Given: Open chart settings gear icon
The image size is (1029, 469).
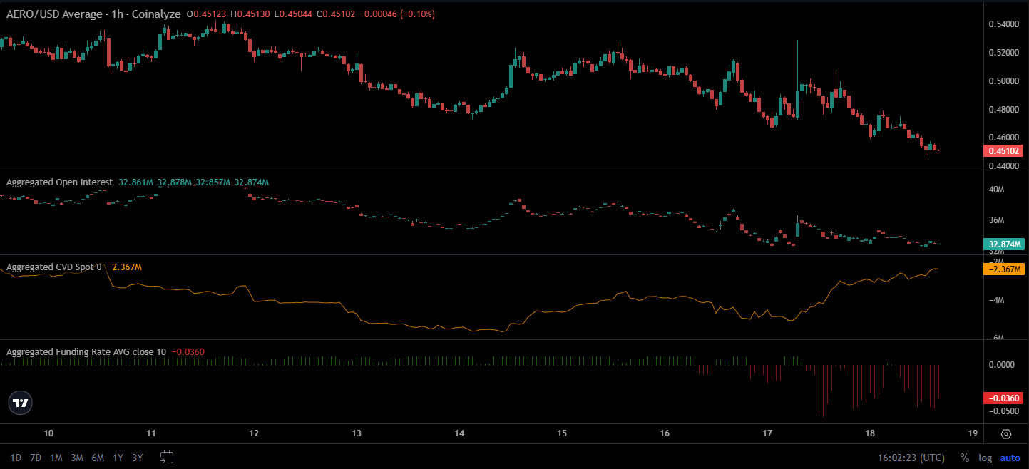Looking at the screenshot, I should [1005, 433].
